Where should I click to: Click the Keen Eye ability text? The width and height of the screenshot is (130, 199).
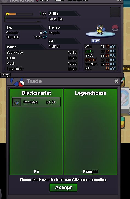click(56, 19)
